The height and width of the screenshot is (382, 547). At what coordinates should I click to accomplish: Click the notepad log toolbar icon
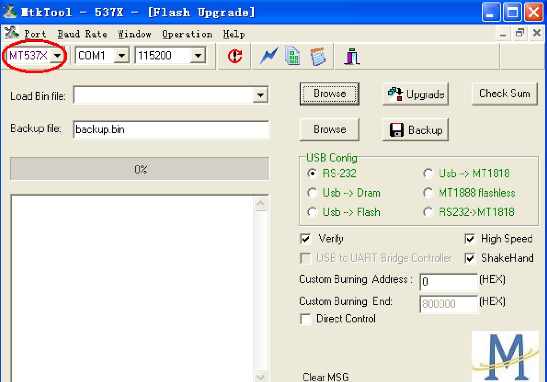tap(318, 56)
